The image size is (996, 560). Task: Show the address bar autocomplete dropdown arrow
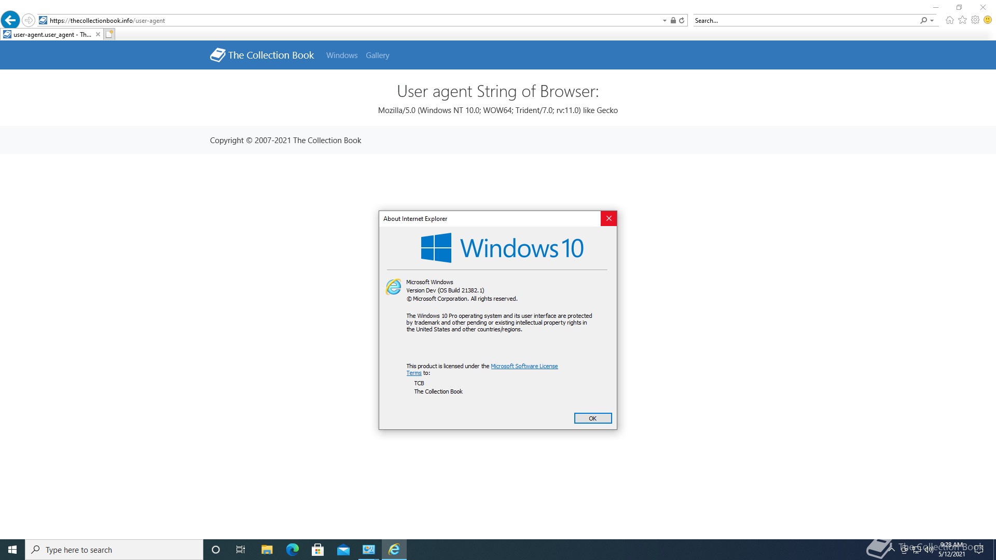tap(665, 21)
